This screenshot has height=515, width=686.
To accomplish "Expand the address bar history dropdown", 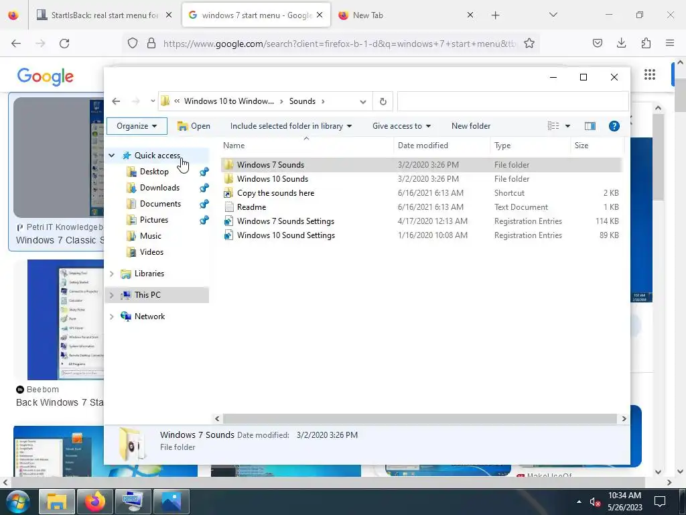I will tap(362, 102).
